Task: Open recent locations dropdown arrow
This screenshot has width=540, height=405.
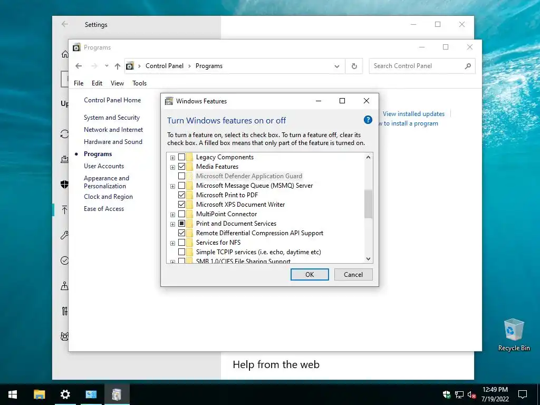Action: pos(107,66)
